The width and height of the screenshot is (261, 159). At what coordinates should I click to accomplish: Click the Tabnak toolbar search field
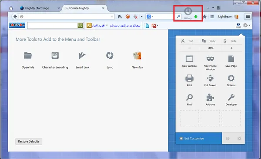tap(53, 26)
